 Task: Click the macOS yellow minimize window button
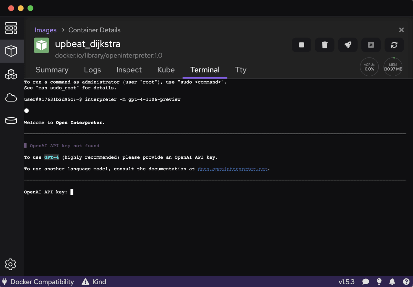[21, 8]
